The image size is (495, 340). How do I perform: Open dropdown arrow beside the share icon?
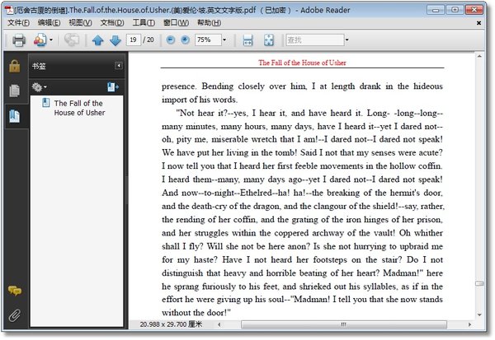click(x=51, y=40)
